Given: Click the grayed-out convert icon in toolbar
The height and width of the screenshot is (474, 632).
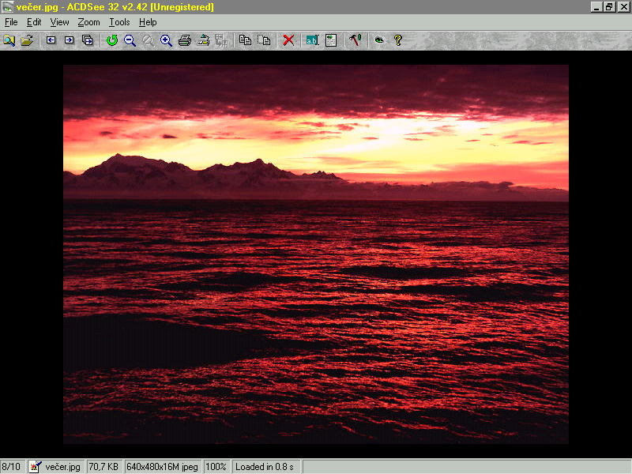Looking at the screenshot, I should 221,40.
